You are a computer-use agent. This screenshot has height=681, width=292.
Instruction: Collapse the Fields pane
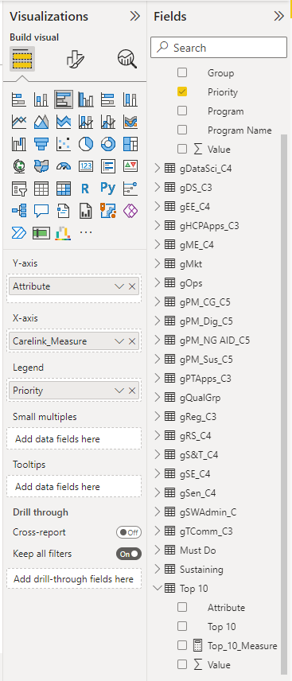tap(279, 17)
